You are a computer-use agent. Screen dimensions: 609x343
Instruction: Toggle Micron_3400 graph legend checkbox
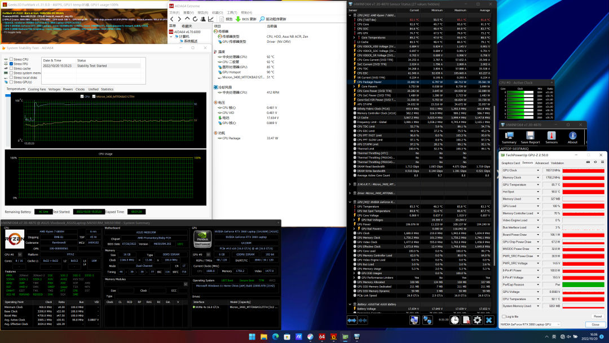(x=94, y=96)
